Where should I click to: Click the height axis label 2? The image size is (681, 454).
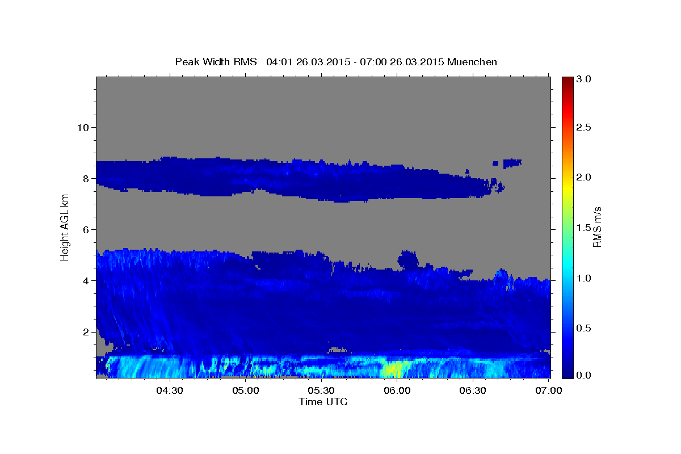click(x=85, y=331)
